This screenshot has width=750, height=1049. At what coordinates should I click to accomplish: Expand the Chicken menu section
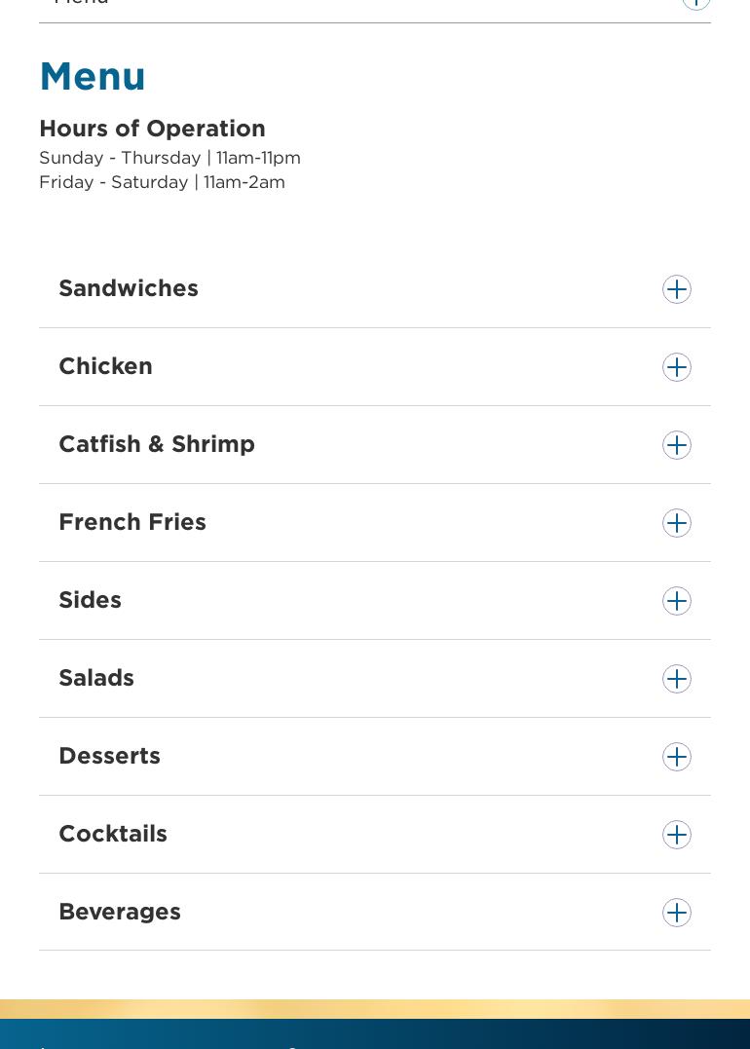[x=105, y=366]
